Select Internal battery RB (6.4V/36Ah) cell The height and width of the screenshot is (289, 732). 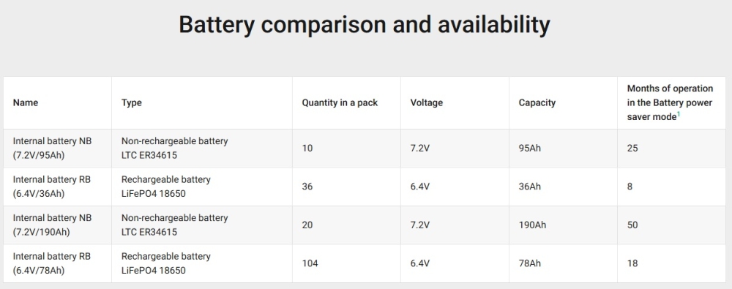click(52, 187)
